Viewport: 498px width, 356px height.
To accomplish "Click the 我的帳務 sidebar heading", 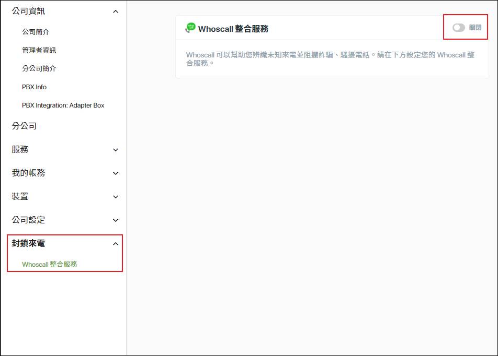I will 28,173.
